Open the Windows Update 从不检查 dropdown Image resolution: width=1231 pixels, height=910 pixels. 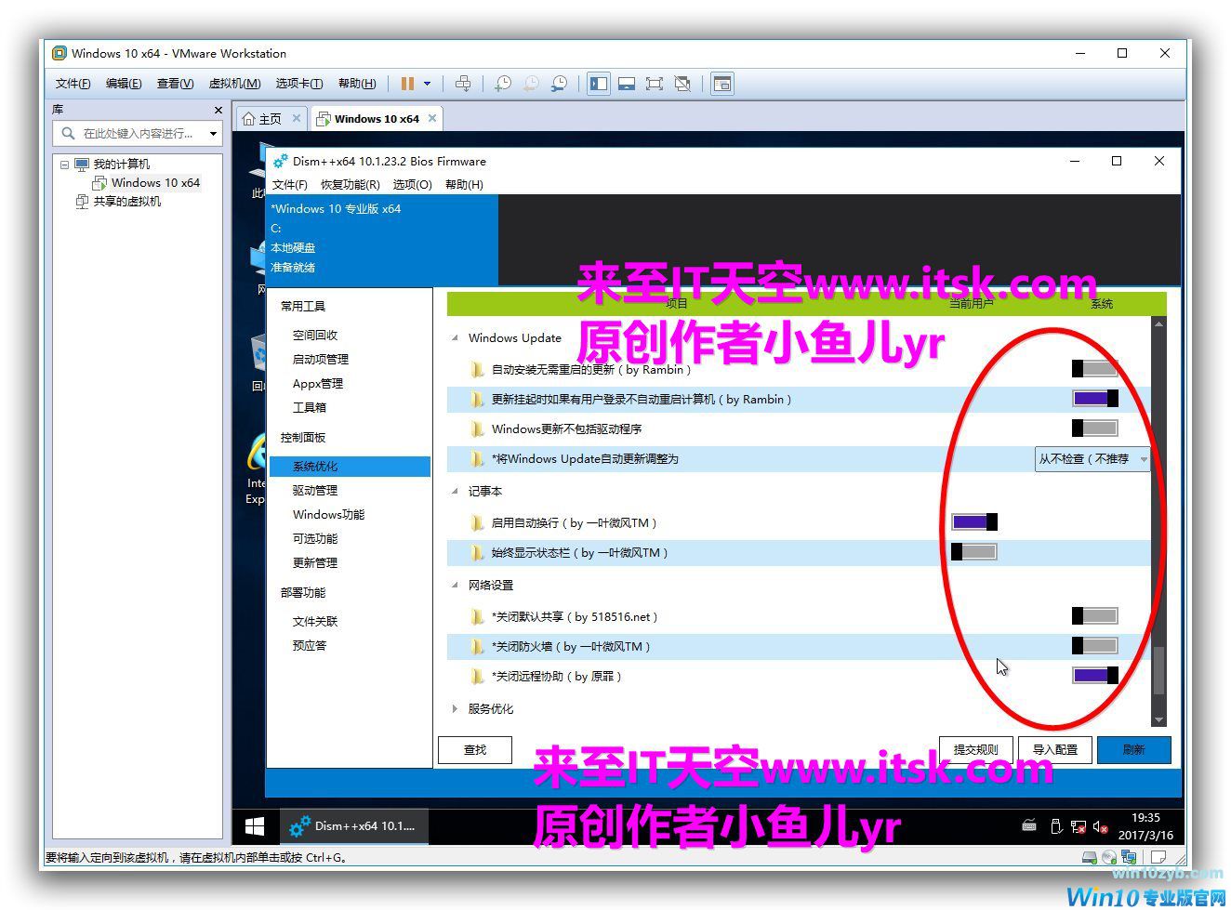coord(1092,459)
